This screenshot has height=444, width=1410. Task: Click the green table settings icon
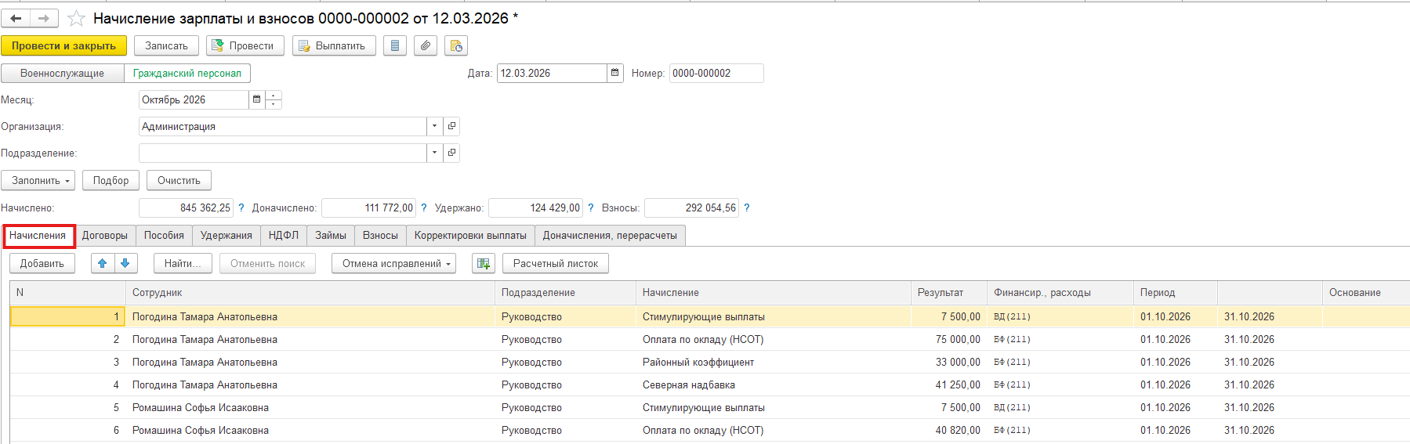[484, 264]
